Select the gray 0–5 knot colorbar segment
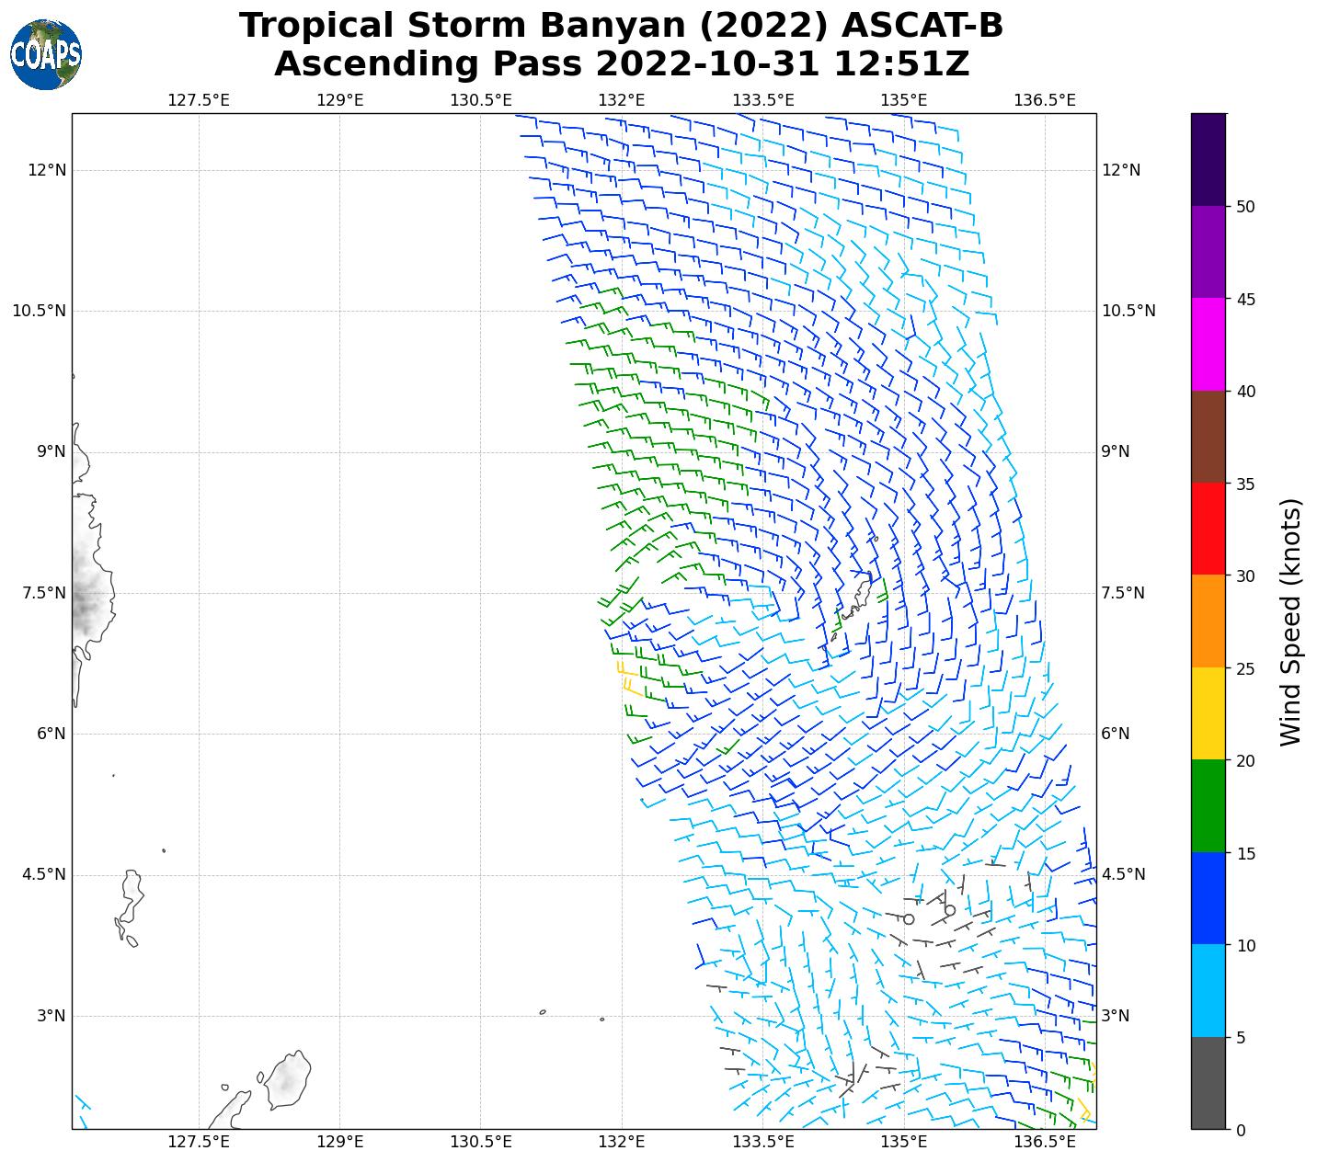The height and width of the screenshot is (1162, 1317). click(1208, 1082)
